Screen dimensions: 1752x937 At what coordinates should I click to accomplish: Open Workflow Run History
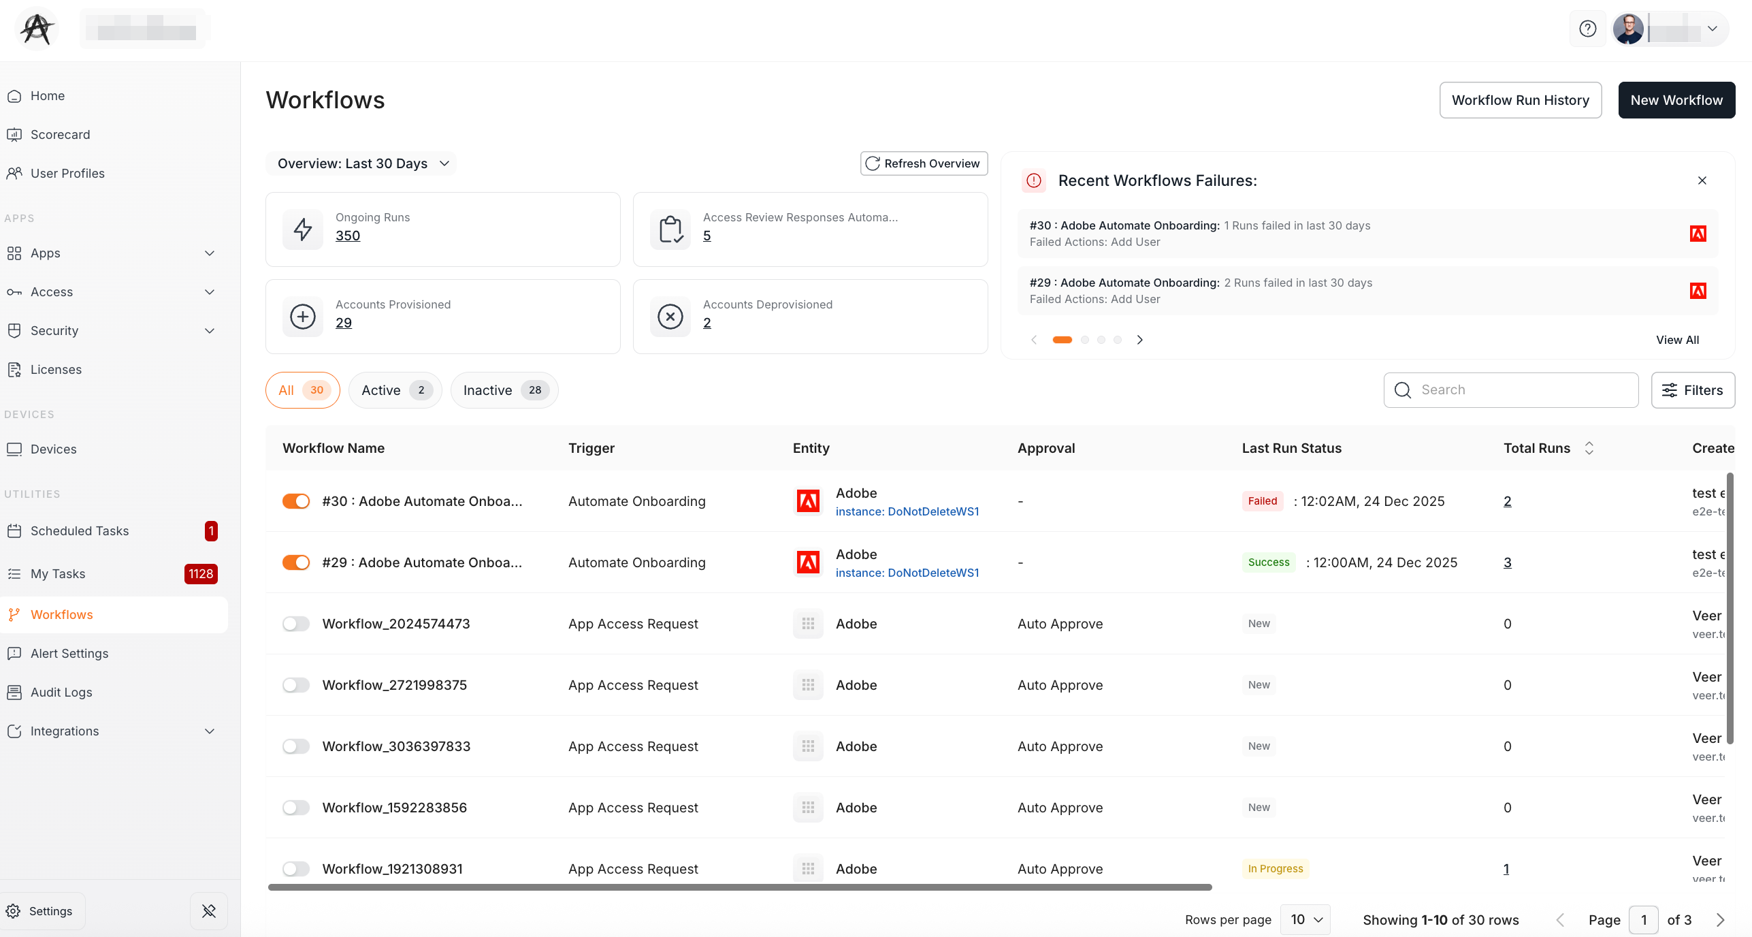click(1520, 100)
